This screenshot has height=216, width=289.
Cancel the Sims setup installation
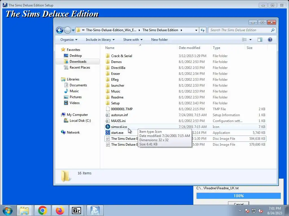pyautogui.click(x=238, y=204)
